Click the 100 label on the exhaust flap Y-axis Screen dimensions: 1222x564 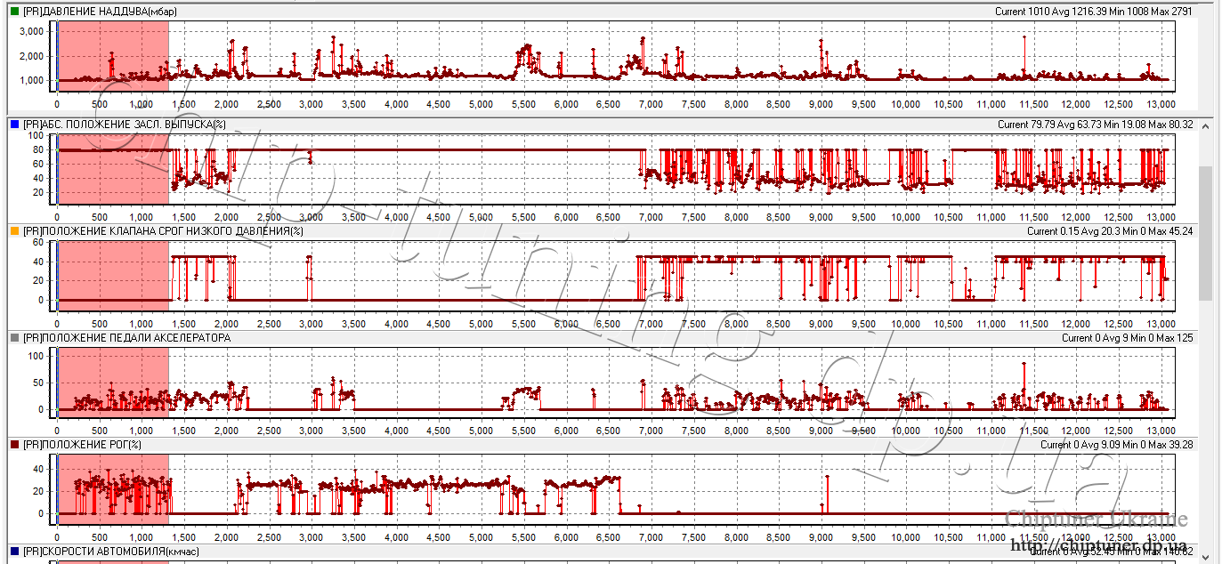[37, 135]
